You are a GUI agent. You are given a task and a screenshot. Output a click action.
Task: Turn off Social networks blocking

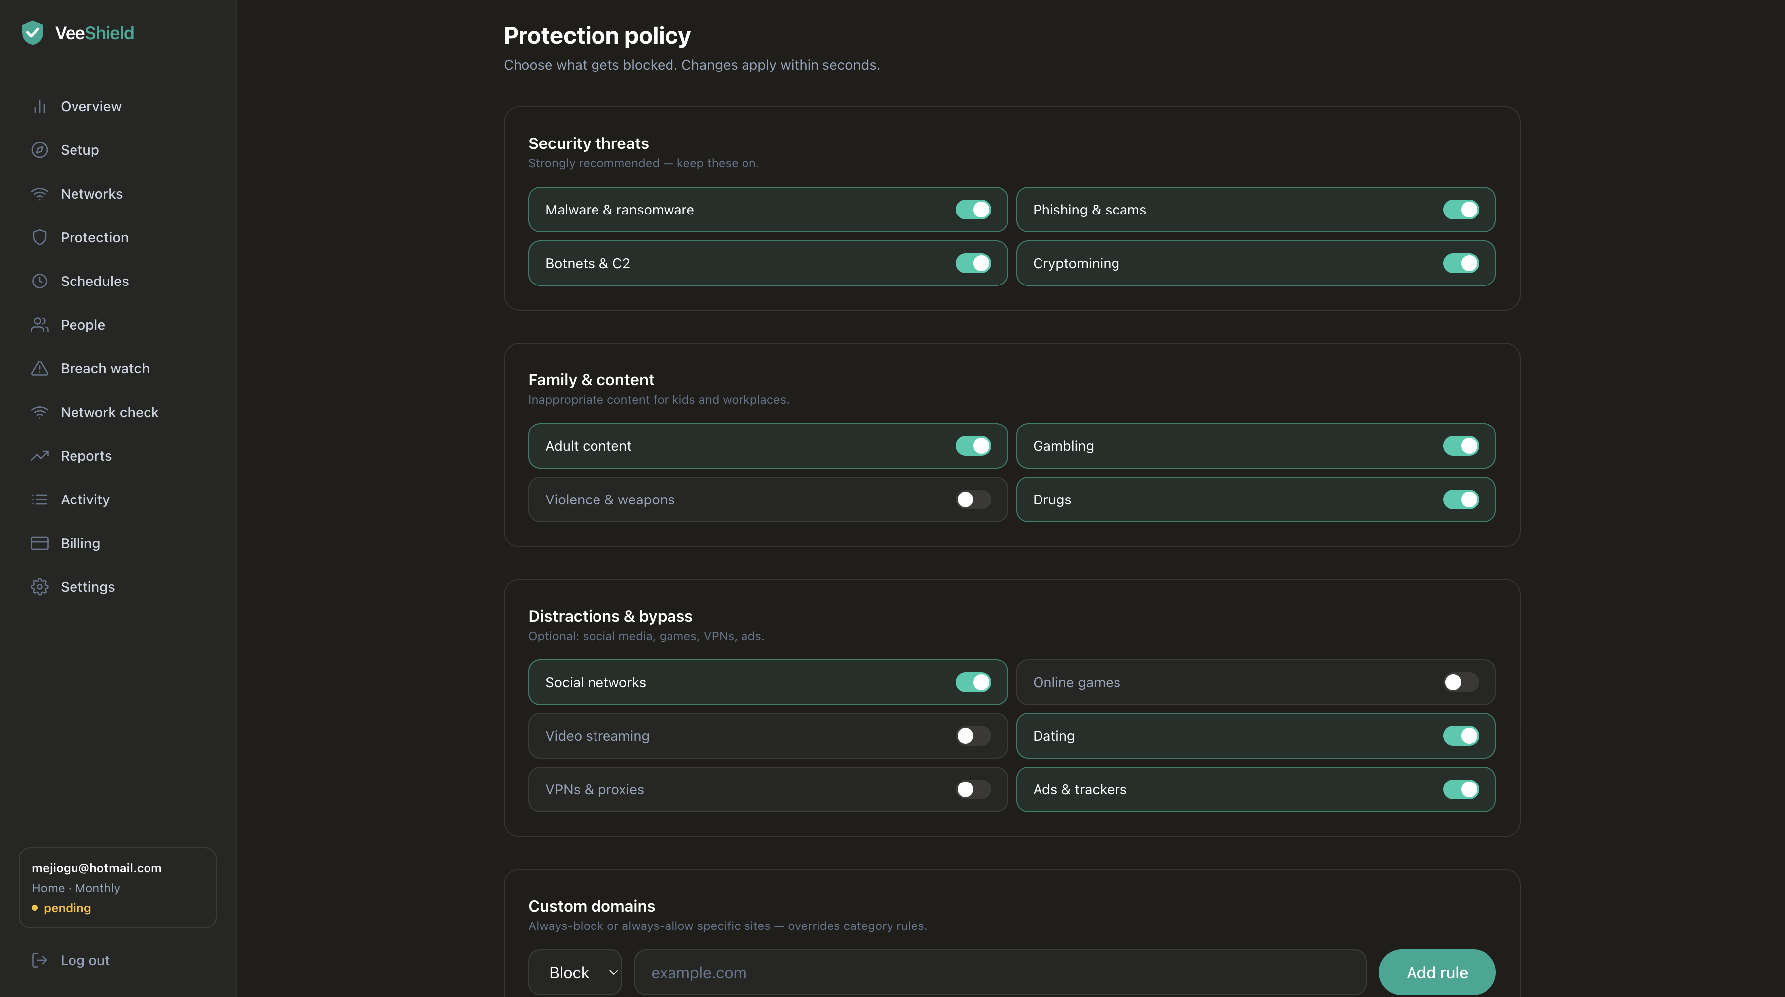[x=973, y=682]
